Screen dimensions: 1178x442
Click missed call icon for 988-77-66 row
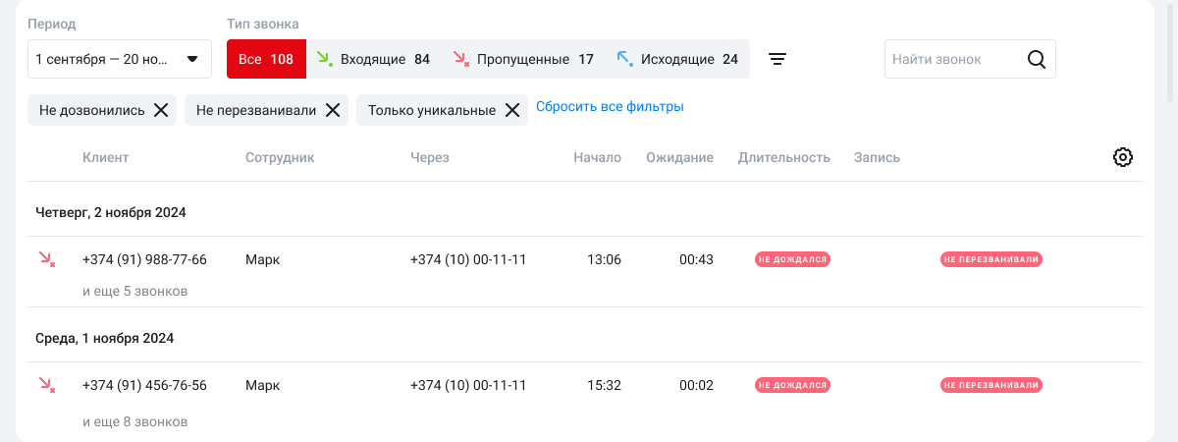tap(46, 259)
